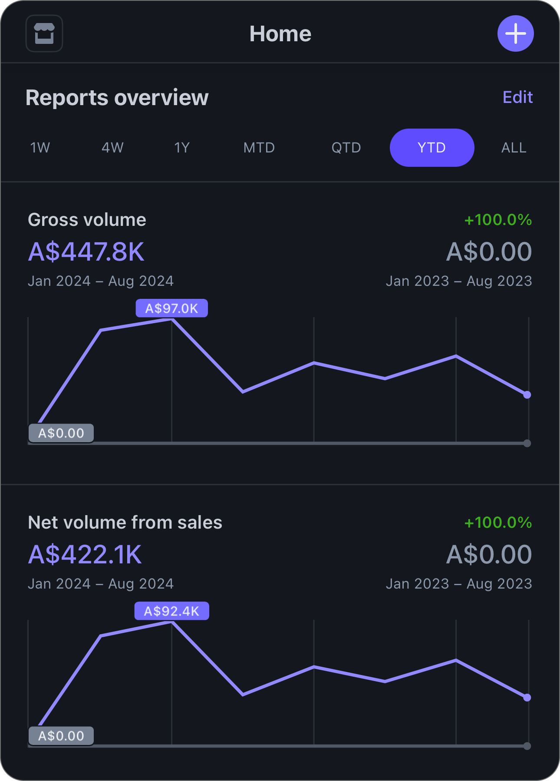Switch to QTD period
Viewport: 560px width, 781px height.
click(x=346, y=148)
